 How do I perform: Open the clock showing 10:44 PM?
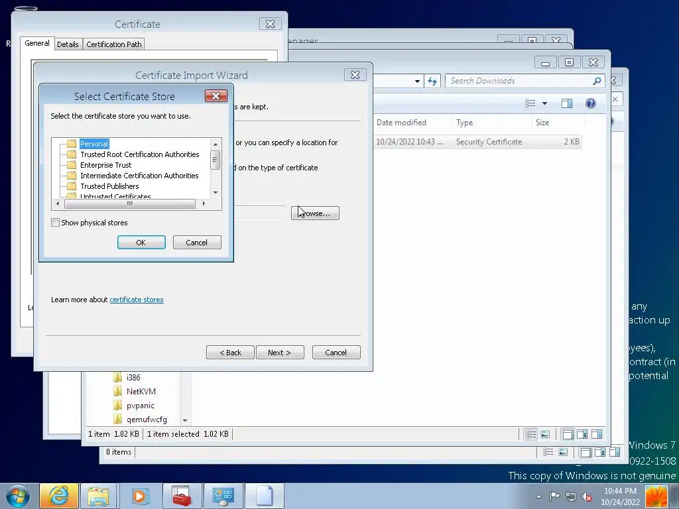pyautogui.click(x=620, y=496)
